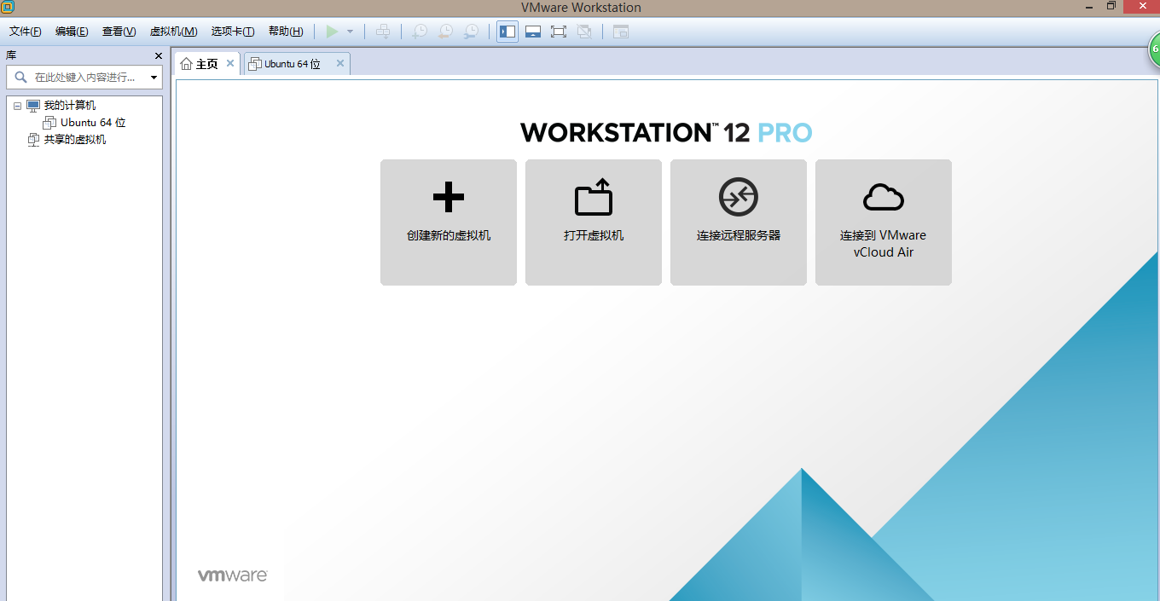Viewport: 1160px width, 601px height.
Task: Switch to the 主页 tab
Action: pyautogui.click(x=207, y=64)
